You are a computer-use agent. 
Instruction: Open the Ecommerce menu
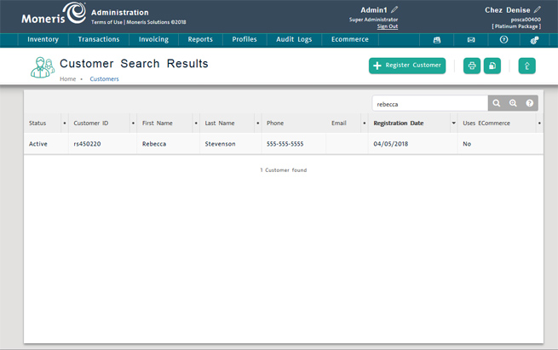350,39
